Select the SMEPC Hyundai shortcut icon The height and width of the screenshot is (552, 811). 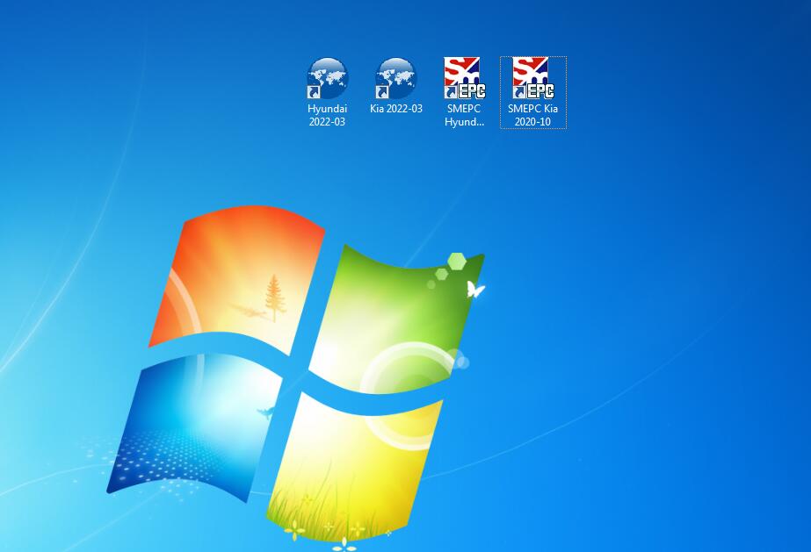(x=465, y=78)
